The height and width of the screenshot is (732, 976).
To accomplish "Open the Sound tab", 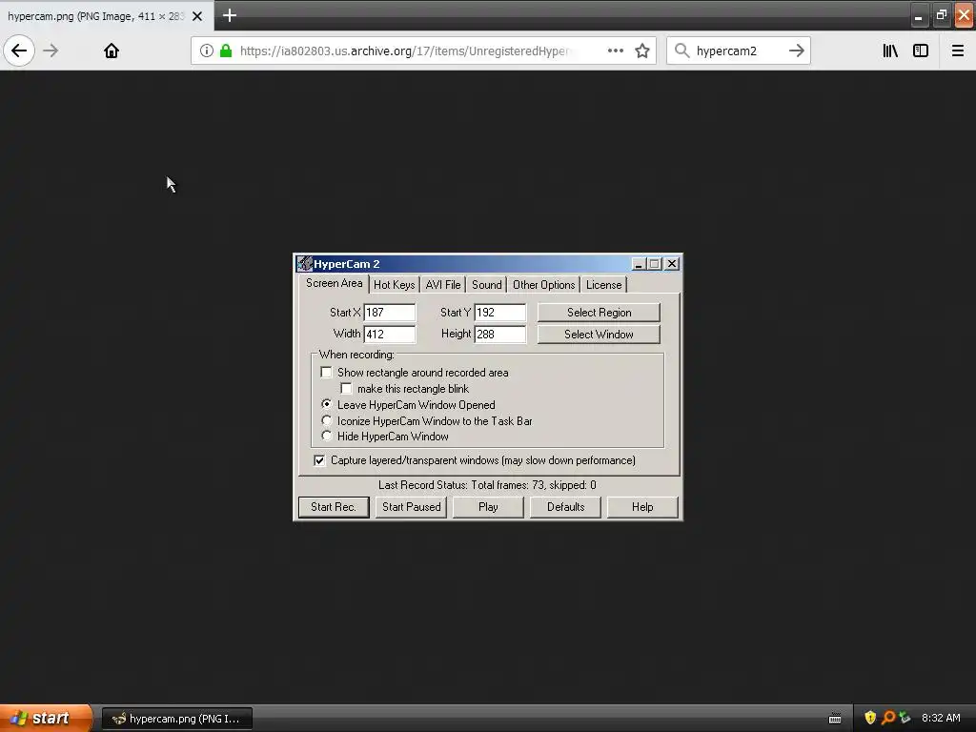I will [487, 285].
